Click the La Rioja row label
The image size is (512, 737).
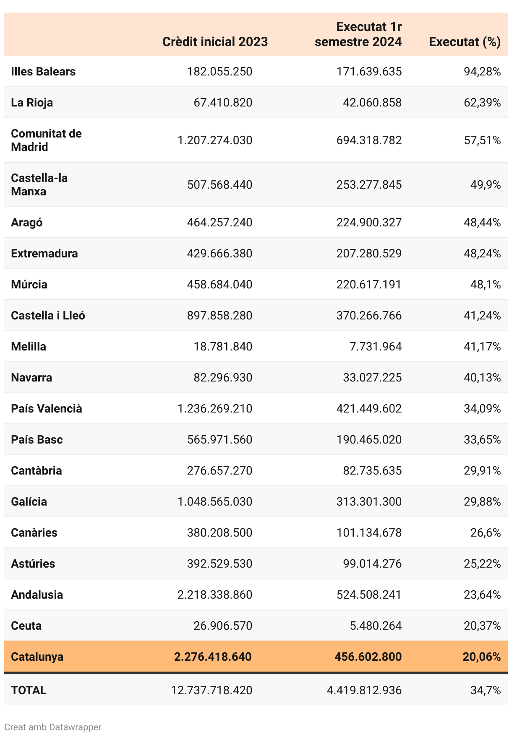coord(32,103)
